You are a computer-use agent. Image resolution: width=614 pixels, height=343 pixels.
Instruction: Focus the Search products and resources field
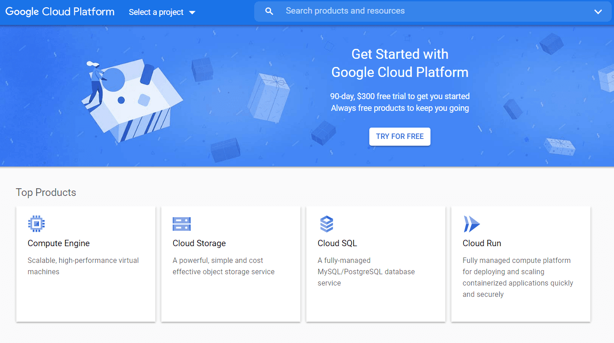[x=433, y=11]
